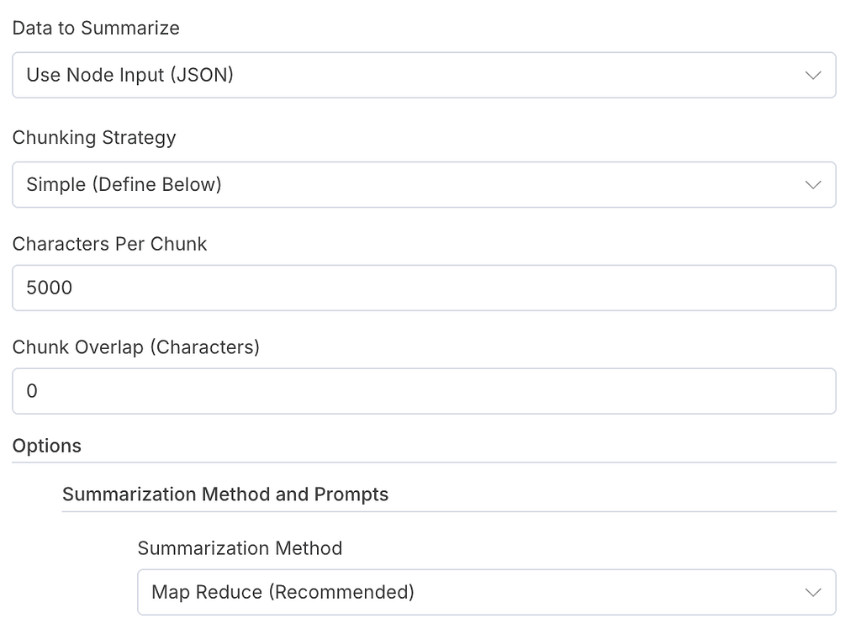Image resolution: width=861 pixels, height=629 pixels.
Task: Click the Summarization Method and Prompts heading
Action: 224,494
